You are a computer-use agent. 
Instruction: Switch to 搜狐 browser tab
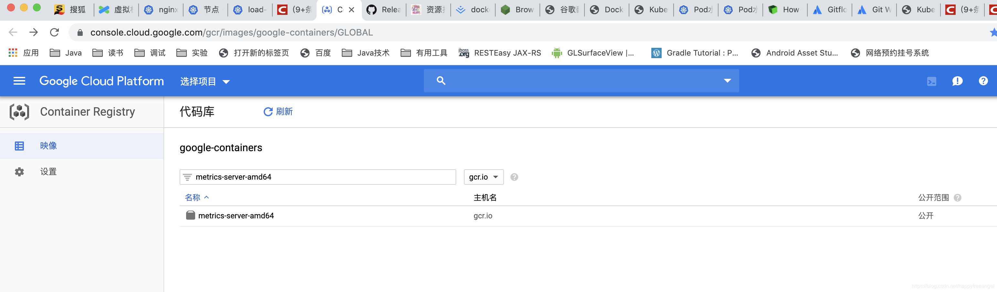coord(71,10)
